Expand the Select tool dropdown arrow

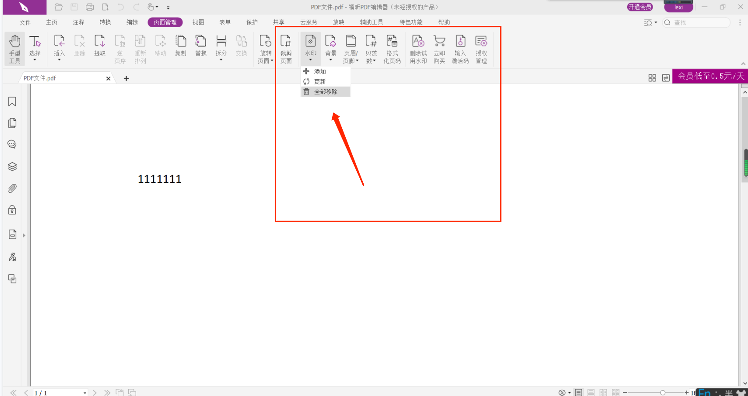click(x=35, y=60)
